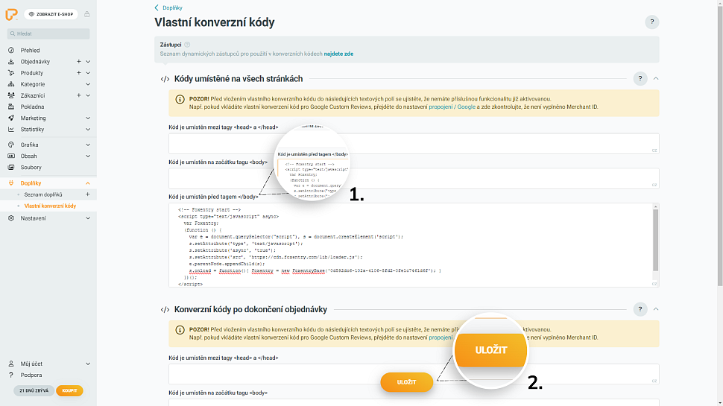
Task: Click the Soubory files icon
Action: 11,168
